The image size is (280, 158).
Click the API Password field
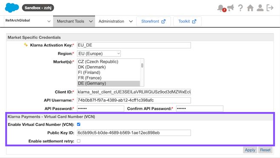click(100, 108)
